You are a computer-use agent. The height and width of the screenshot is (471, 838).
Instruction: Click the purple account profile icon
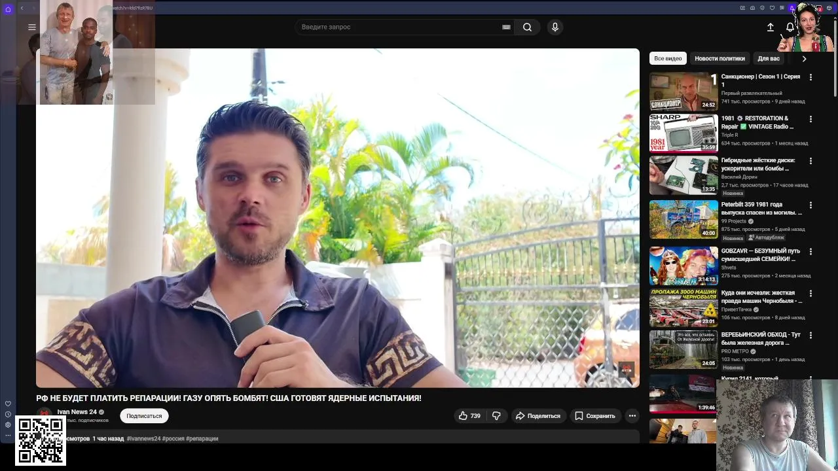click(x=792, y=8)
